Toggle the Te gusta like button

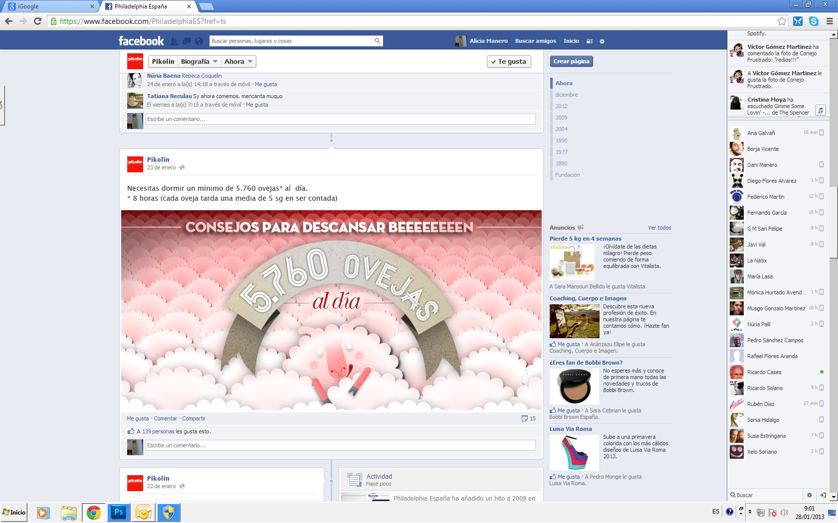click(509, 61)
